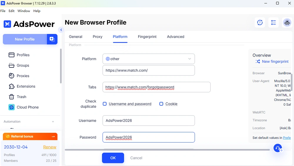Minimize the AdsPower window
294x166 pixels.
pos(265,3)
